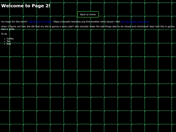Select the Tea list item

[8, 41]
